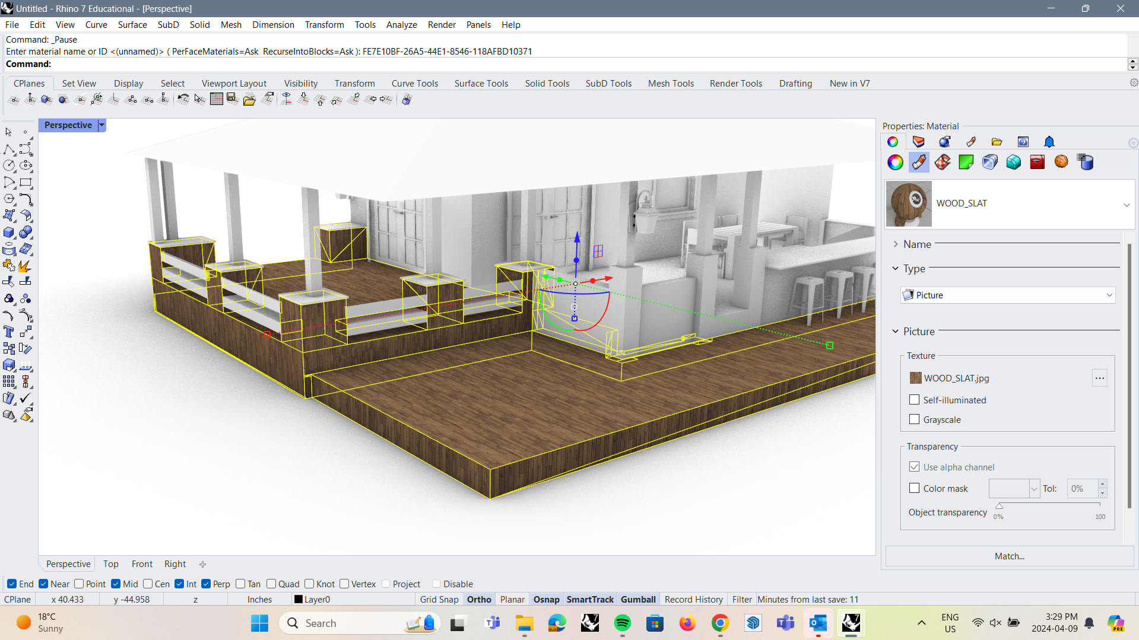Select the Box solid tool in the sidebar
Viewport: 1139px width, 640px height.
pyautogui.click(x=9, y=233)
